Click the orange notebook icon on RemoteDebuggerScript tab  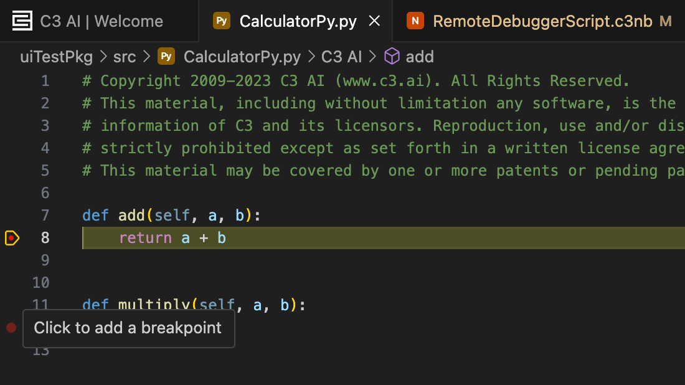tap(415, 21)
